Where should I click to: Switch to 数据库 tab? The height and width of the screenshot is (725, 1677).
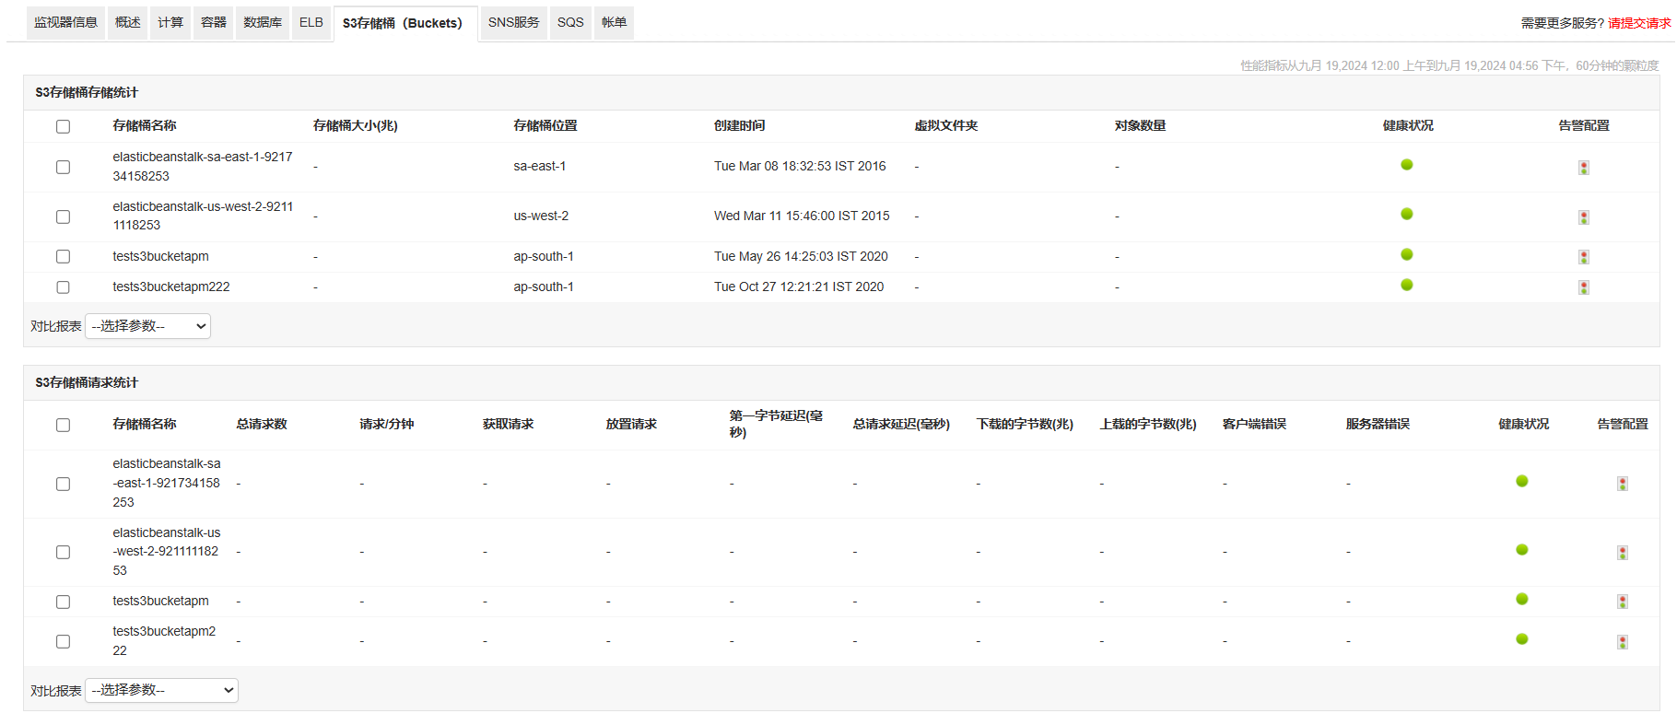[x=263, y=22]
